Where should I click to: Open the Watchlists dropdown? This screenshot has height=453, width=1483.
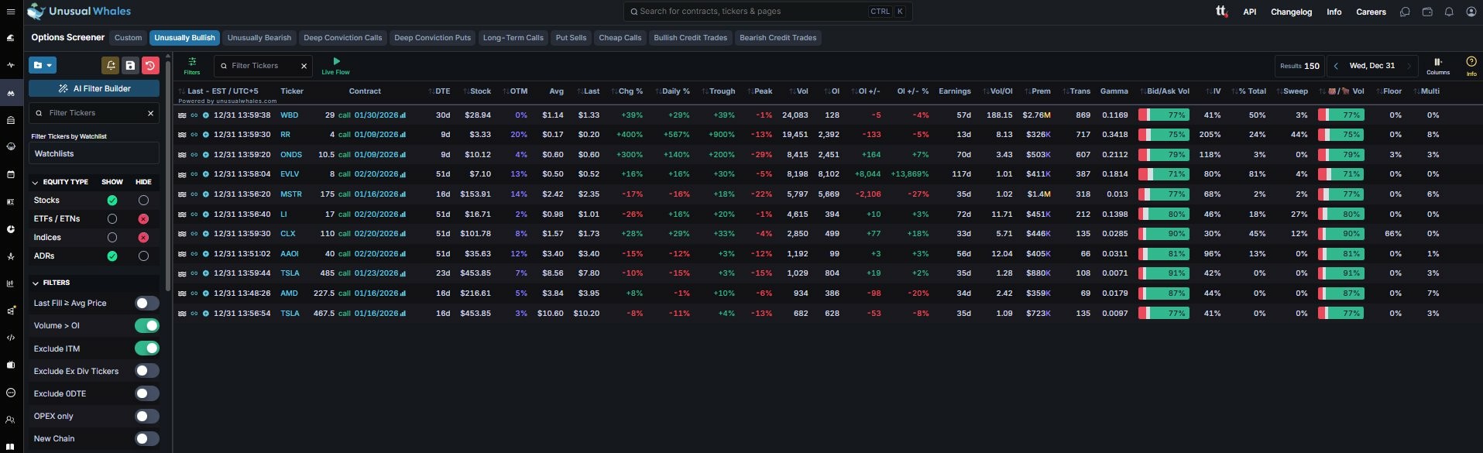[94, 154]
